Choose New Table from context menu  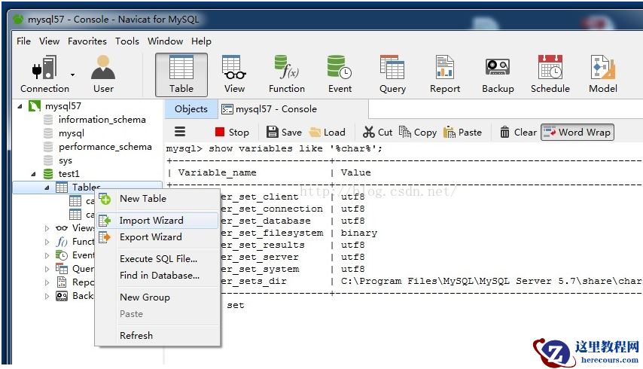[157, 199]
